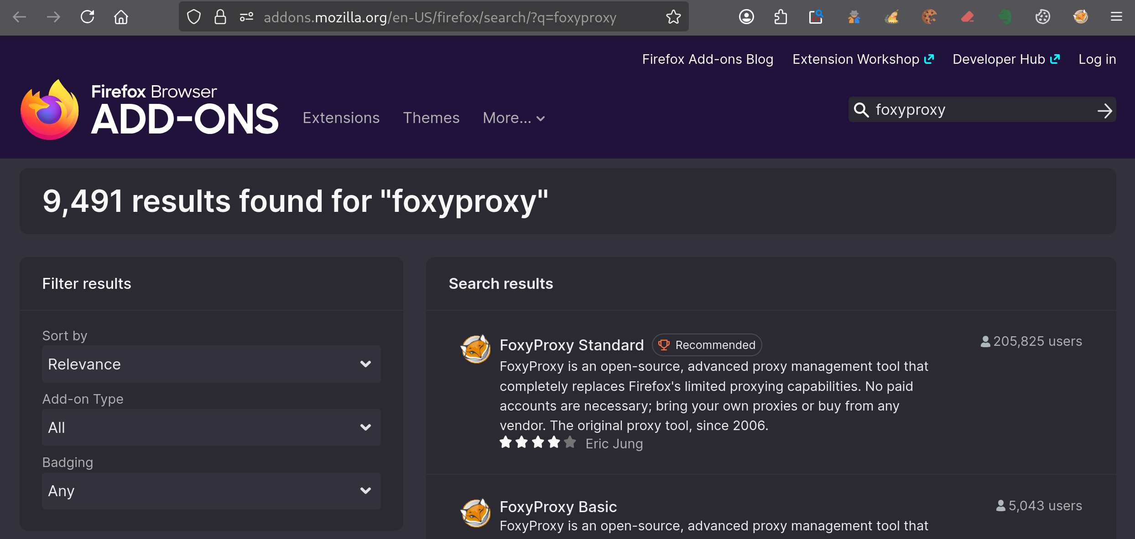Click the star rating for FoxyProxy Standard
The height and width of the screenshot is (539, 1135).
[538, 442]
